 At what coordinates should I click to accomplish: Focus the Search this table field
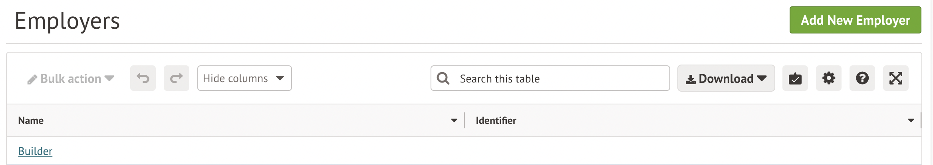pyautogui.click(x=559, y=79)
